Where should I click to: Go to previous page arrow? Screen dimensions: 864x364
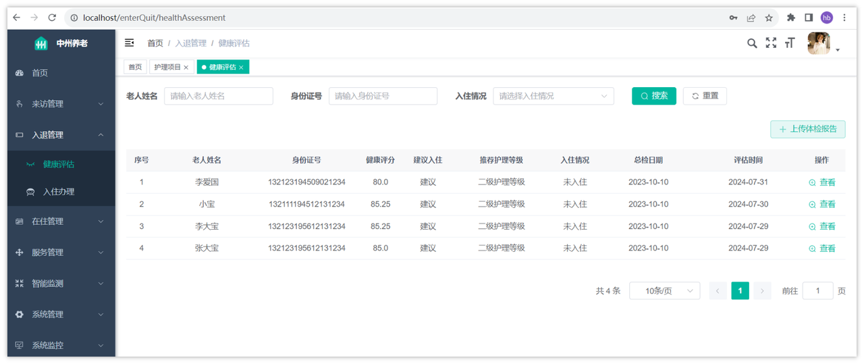[718, 291]
